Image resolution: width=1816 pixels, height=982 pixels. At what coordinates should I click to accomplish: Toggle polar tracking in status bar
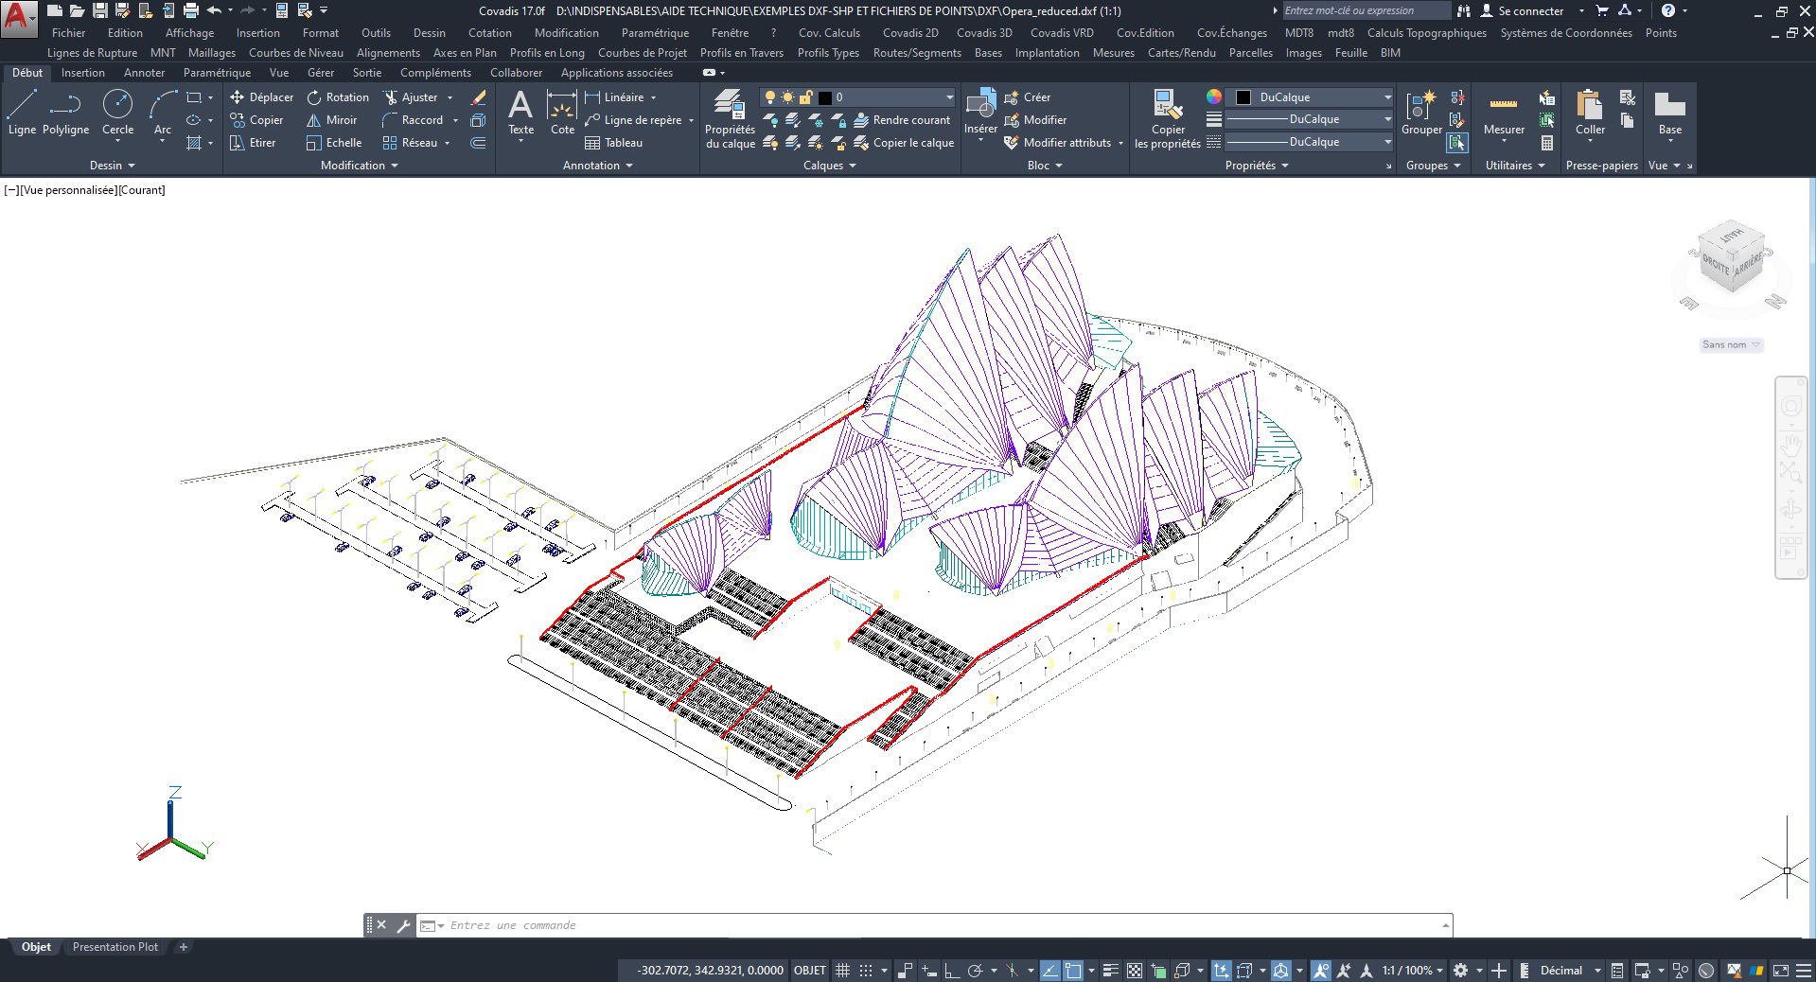tap(975, 970)
